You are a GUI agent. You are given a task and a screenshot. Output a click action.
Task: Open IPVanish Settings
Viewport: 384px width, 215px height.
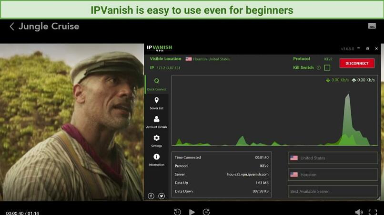[x=156, y=141]
